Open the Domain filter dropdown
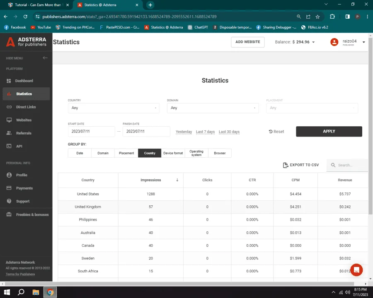 pos(213,108)
